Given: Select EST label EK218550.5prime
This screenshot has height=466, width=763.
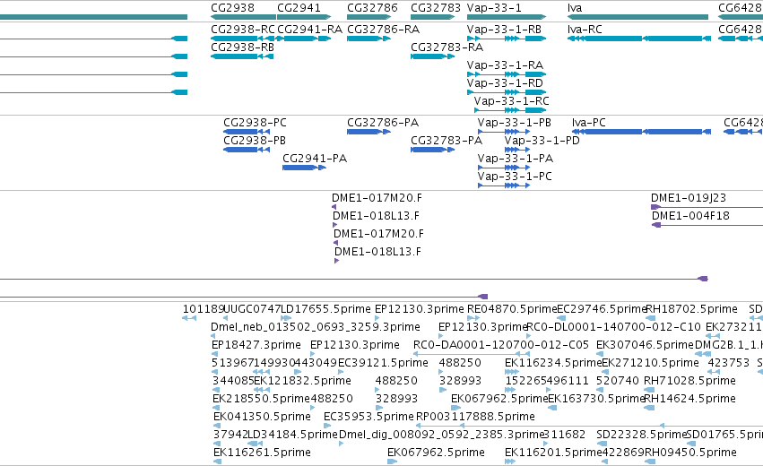Looking at the screenshot, I should (x=261, y=399).
